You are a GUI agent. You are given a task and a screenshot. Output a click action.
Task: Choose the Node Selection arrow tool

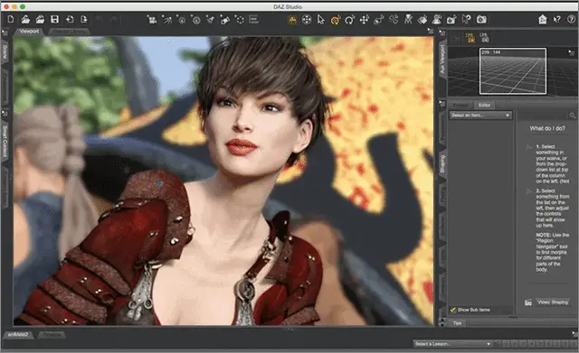(x=321, y=20)
